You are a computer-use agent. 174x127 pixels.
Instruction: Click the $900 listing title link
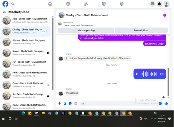click(78, 25)
